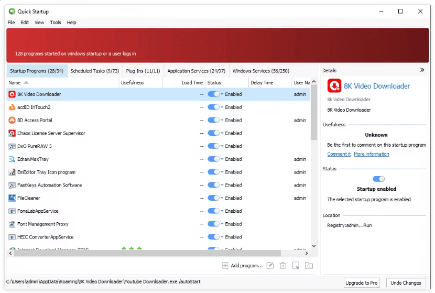
Task: Sort list by the Usefulness column header
Action: 140,83
